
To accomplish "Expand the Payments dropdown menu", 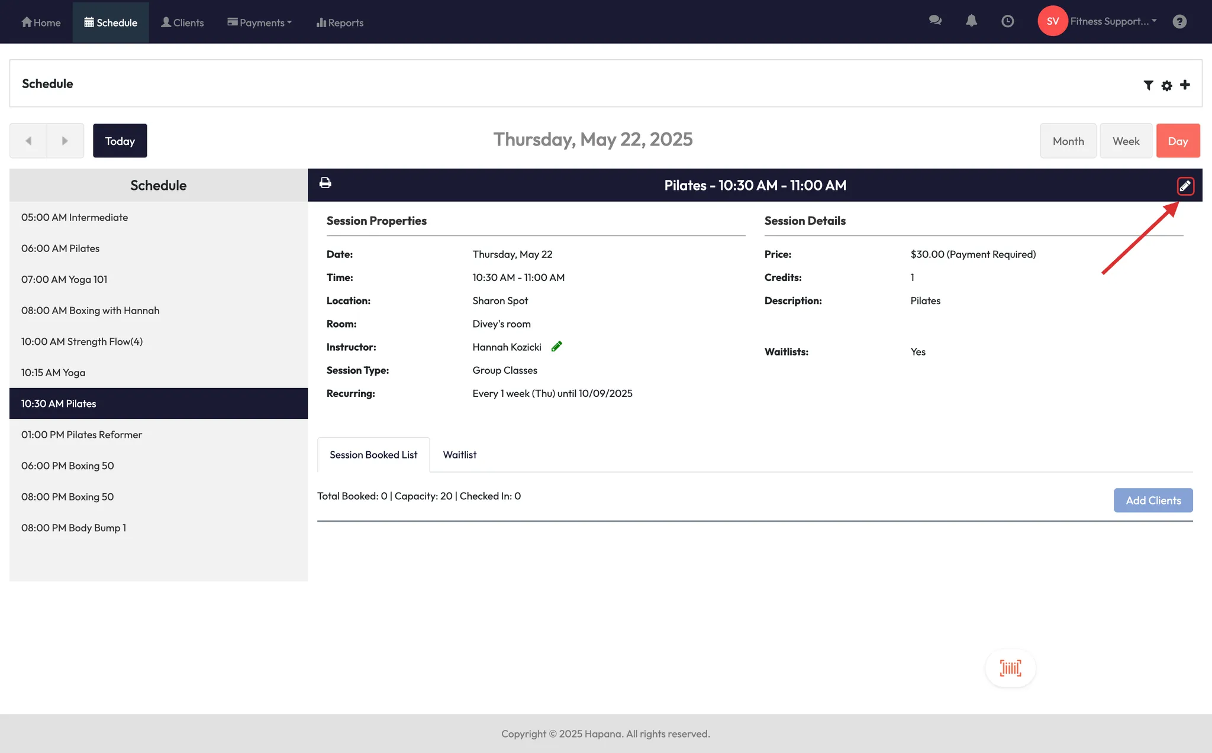I will (x=259, y=22).
